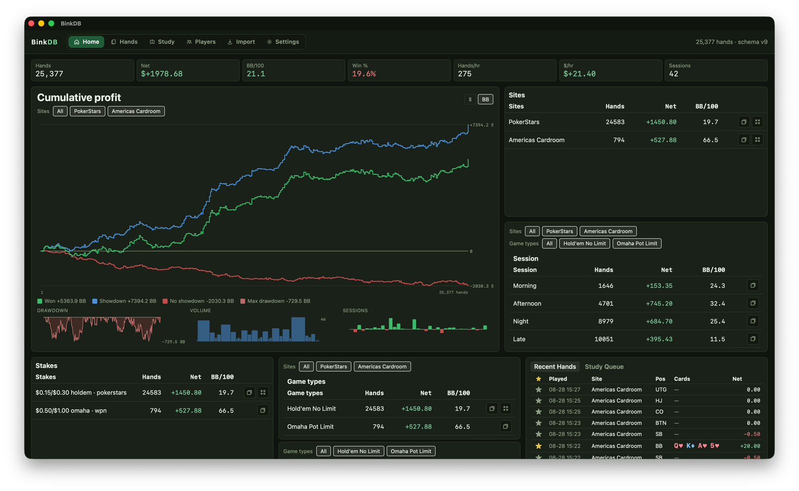Click the Volume bar chart
Image resolution: width=799 pixels, height=491 pixels.
coord(258,329)
